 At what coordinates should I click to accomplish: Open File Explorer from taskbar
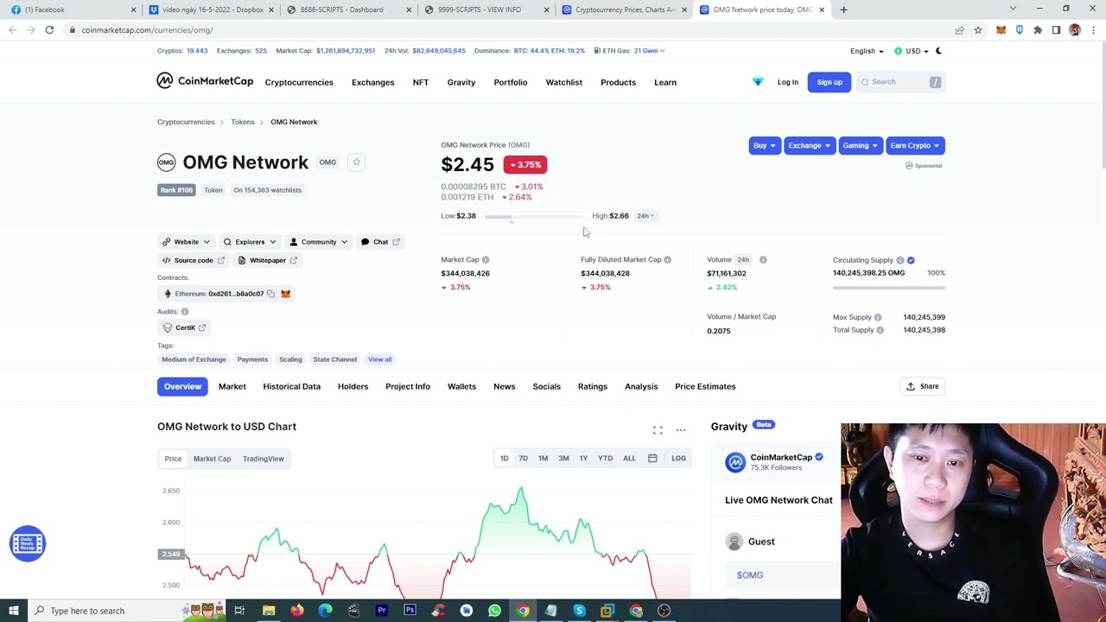click(269, 611)
